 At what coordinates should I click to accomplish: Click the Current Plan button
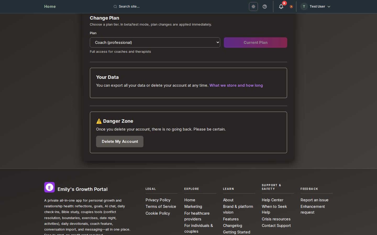255,42
